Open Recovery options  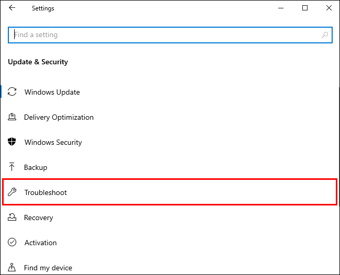[39, 217]
